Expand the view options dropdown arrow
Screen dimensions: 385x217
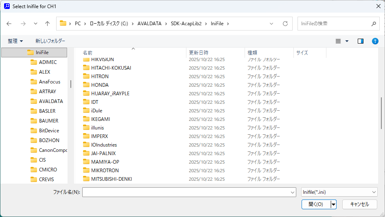click(x=347, y=41)
